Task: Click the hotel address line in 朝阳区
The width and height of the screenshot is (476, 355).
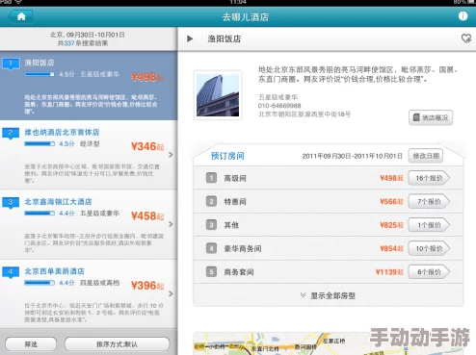Action: 304,114
